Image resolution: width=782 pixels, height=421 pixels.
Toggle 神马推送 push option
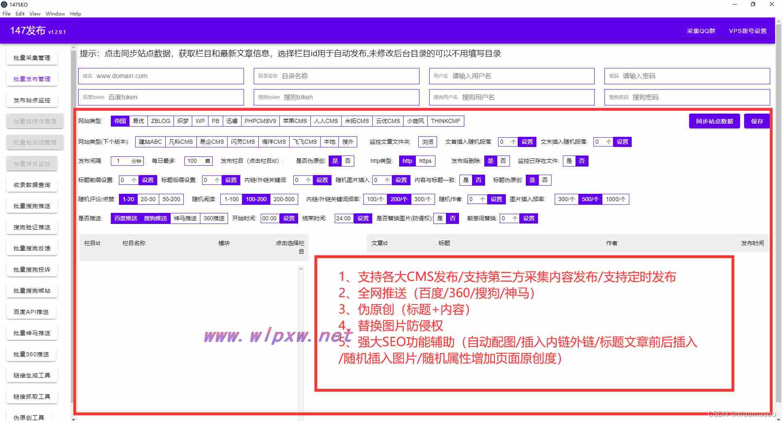tap(185, 218)
